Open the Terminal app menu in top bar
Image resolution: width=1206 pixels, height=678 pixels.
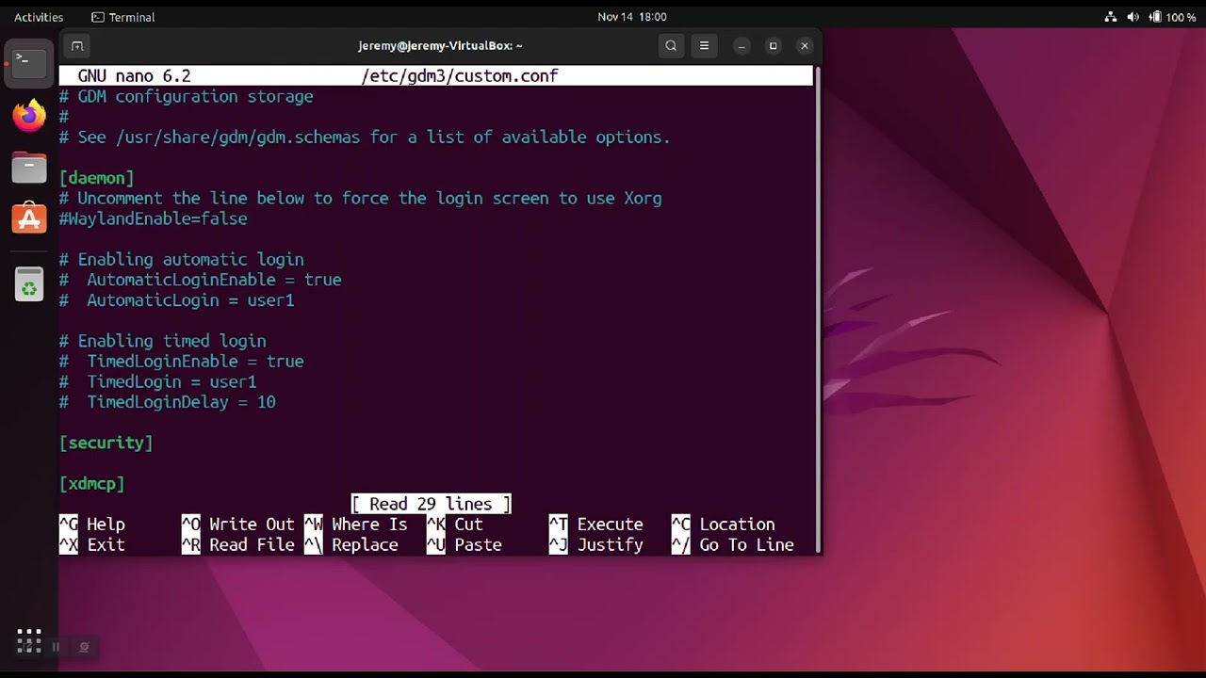point(123,17)
